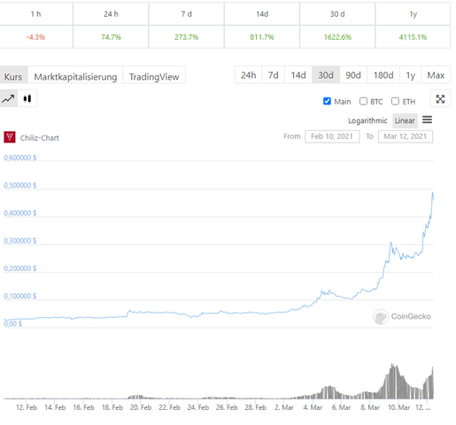The height and width of the screenshot is (425, 456).
Task: Select the 7d chart range
Action: pos(274,75)
